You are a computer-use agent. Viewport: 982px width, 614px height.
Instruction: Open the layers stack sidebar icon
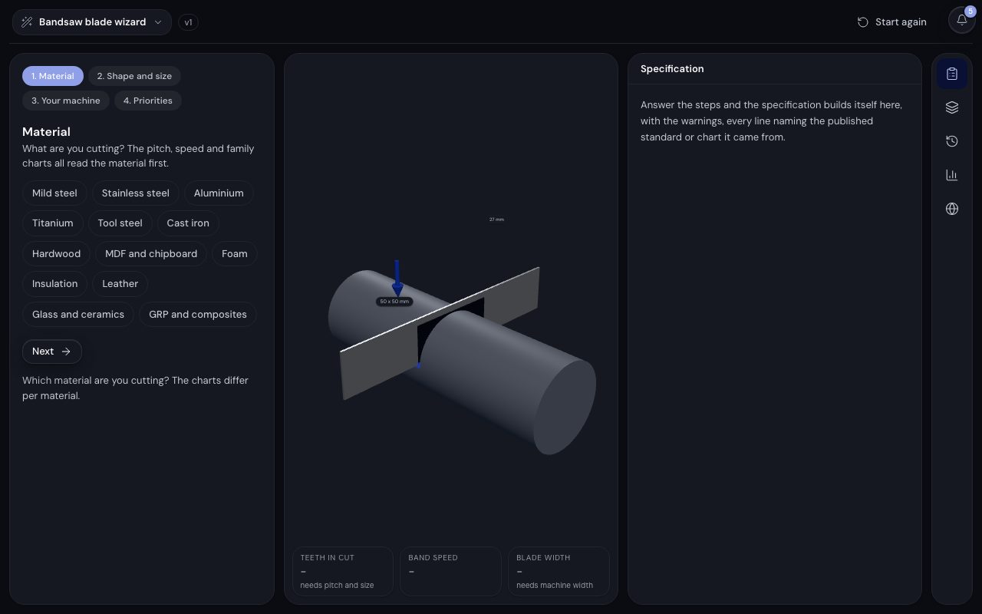[x=952, y=107]
